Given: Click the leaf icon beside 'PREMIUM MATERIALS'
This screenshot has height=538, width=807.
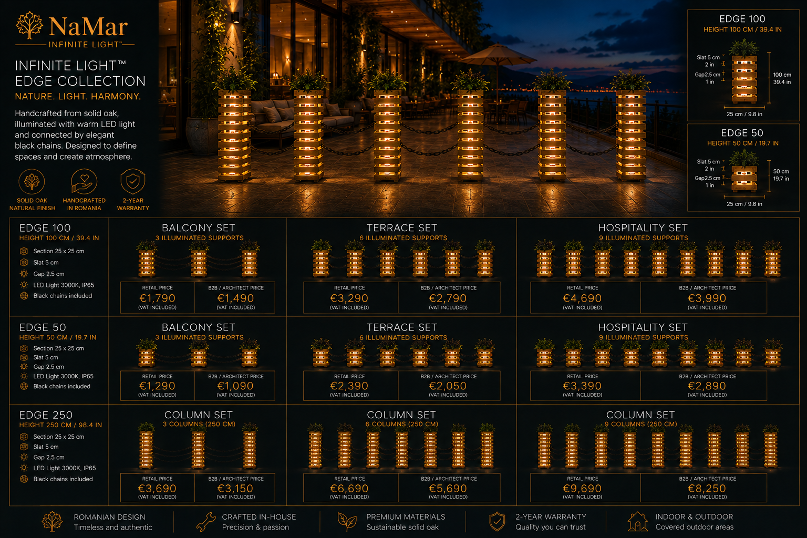Looking at the screenshot, I should tap(347, 521).
